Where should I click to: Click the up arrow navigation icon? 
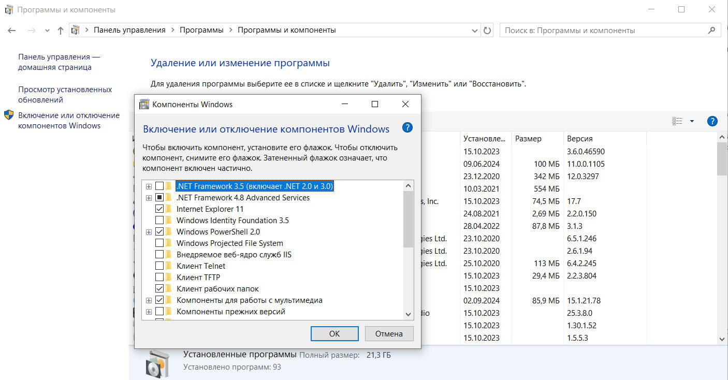[61, 31]
